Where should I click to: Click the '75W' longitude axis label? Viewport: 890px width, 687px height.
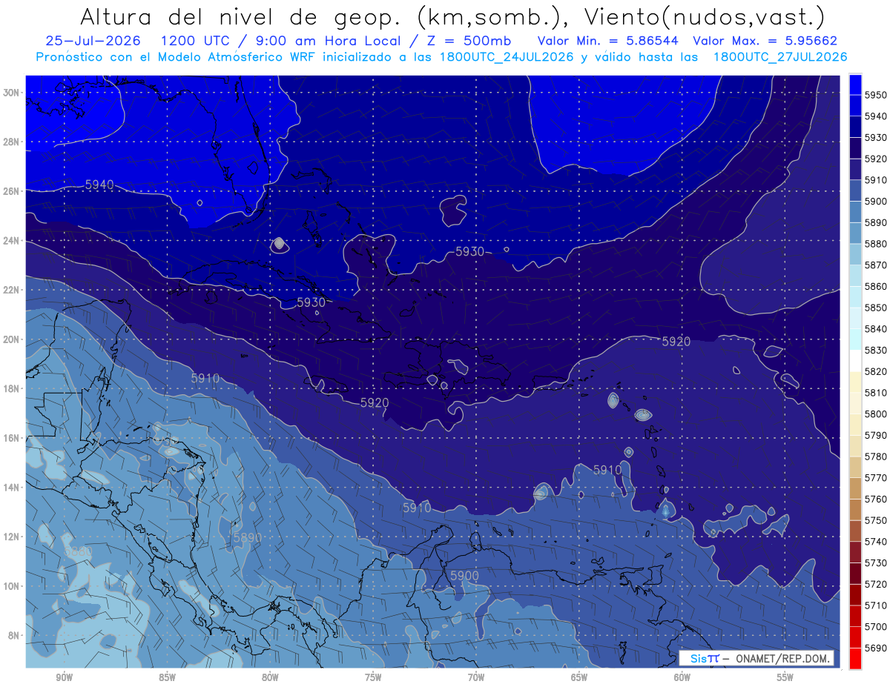(x=373, y=677)
